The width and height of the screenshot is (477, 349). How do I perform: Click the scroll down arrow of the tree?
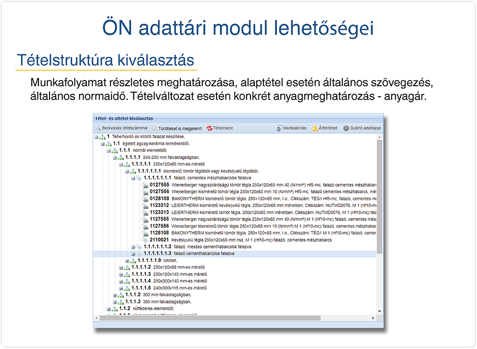pos(379,311)
